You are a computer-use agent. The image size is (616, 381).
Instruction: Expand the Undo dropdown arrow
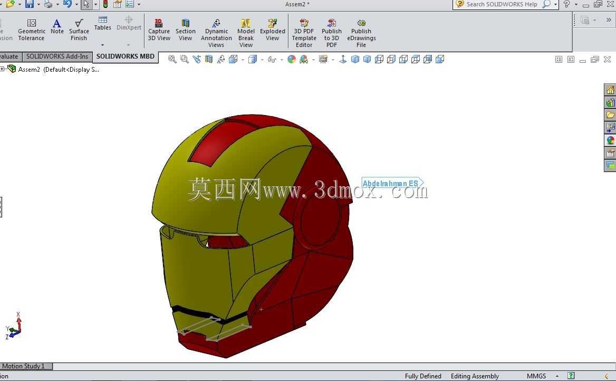[x=76, y=4]
